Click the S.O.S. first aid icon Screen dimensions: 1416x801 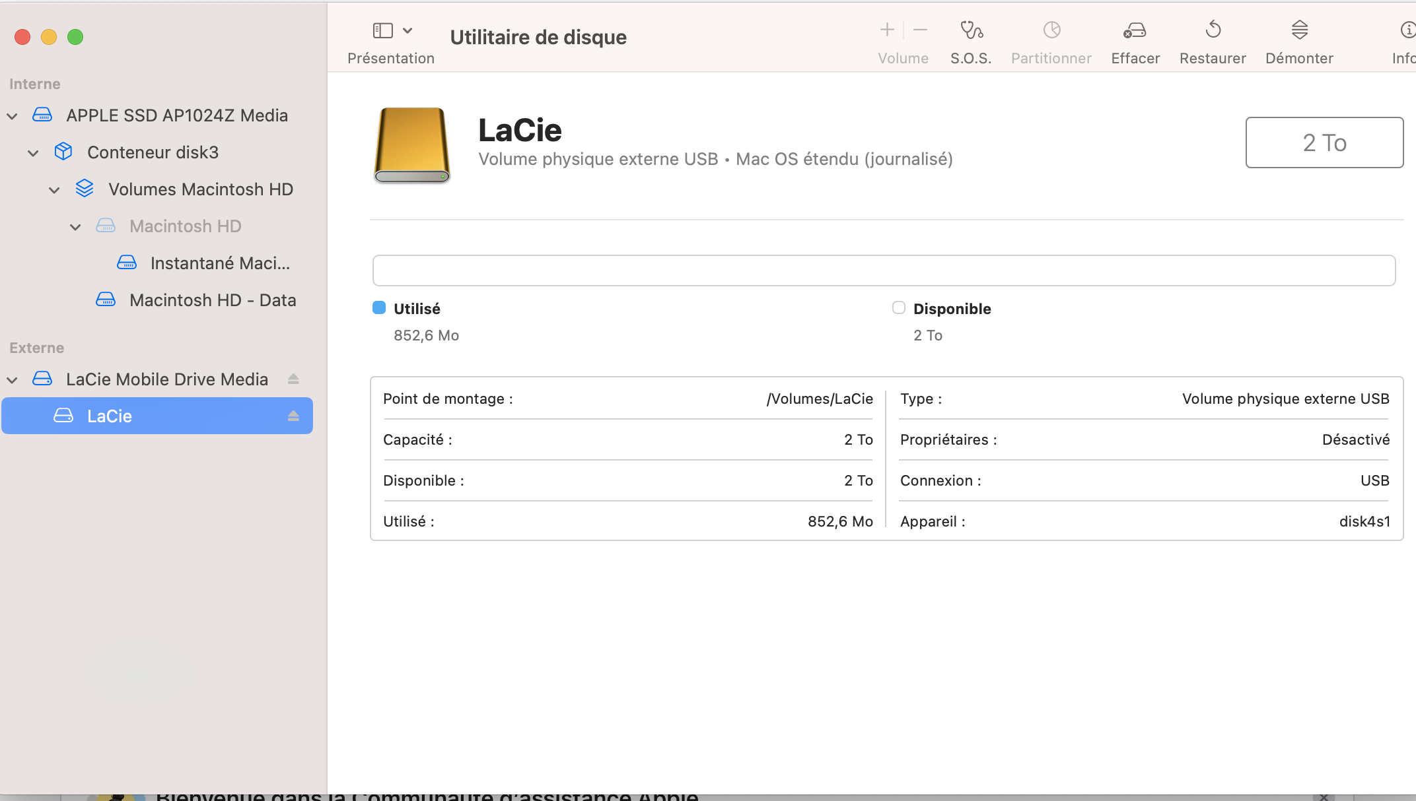tap(971, 30)
